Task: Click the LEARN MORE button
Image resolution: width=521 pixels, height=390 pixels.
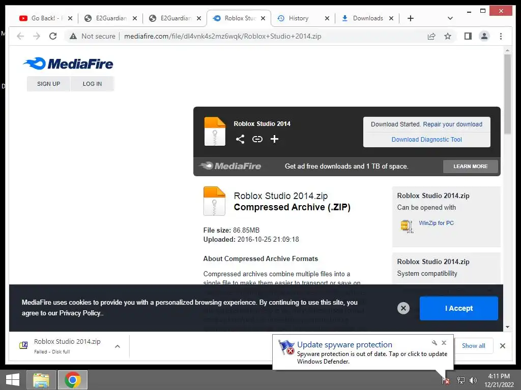Action: pyautogui.click(x=471, y=167)
